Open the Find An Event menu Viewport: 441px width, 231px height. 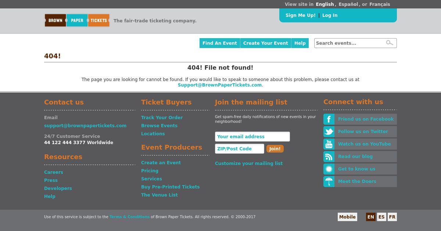click(219, 43)
